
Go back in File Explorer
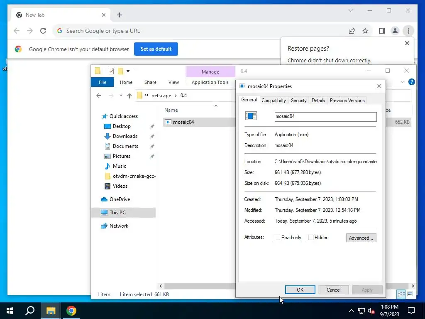99,96
